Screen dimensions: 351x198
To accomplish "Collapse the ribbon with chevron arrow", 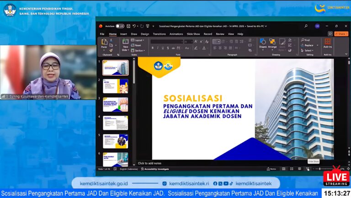I will click(346, 54).
